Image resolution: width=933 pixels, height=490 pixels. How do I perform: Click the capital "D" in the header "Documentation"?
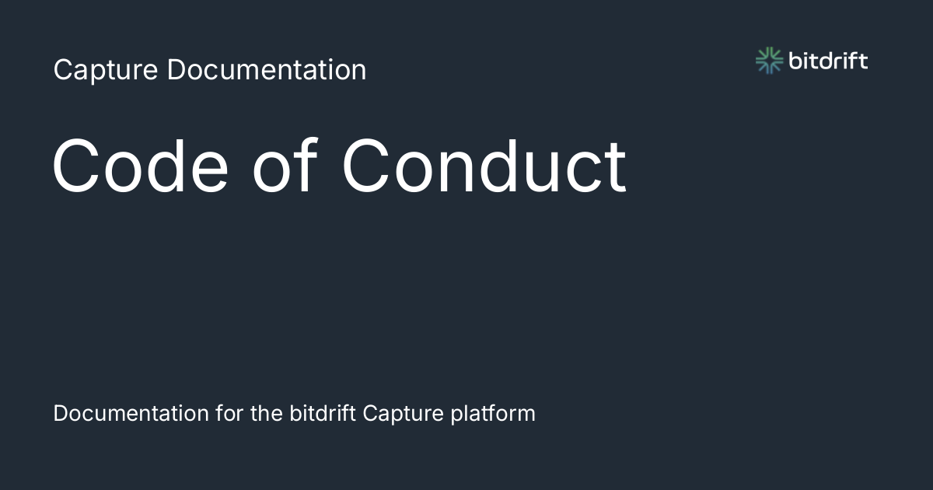coord(174,70)
